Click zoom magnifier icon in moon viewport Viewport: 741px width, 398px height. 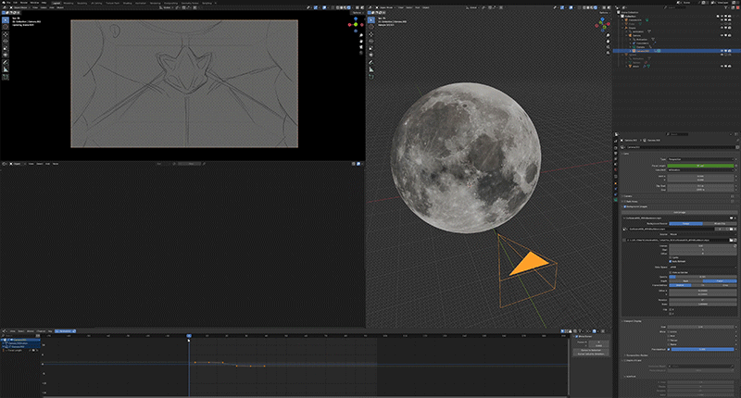608,35
